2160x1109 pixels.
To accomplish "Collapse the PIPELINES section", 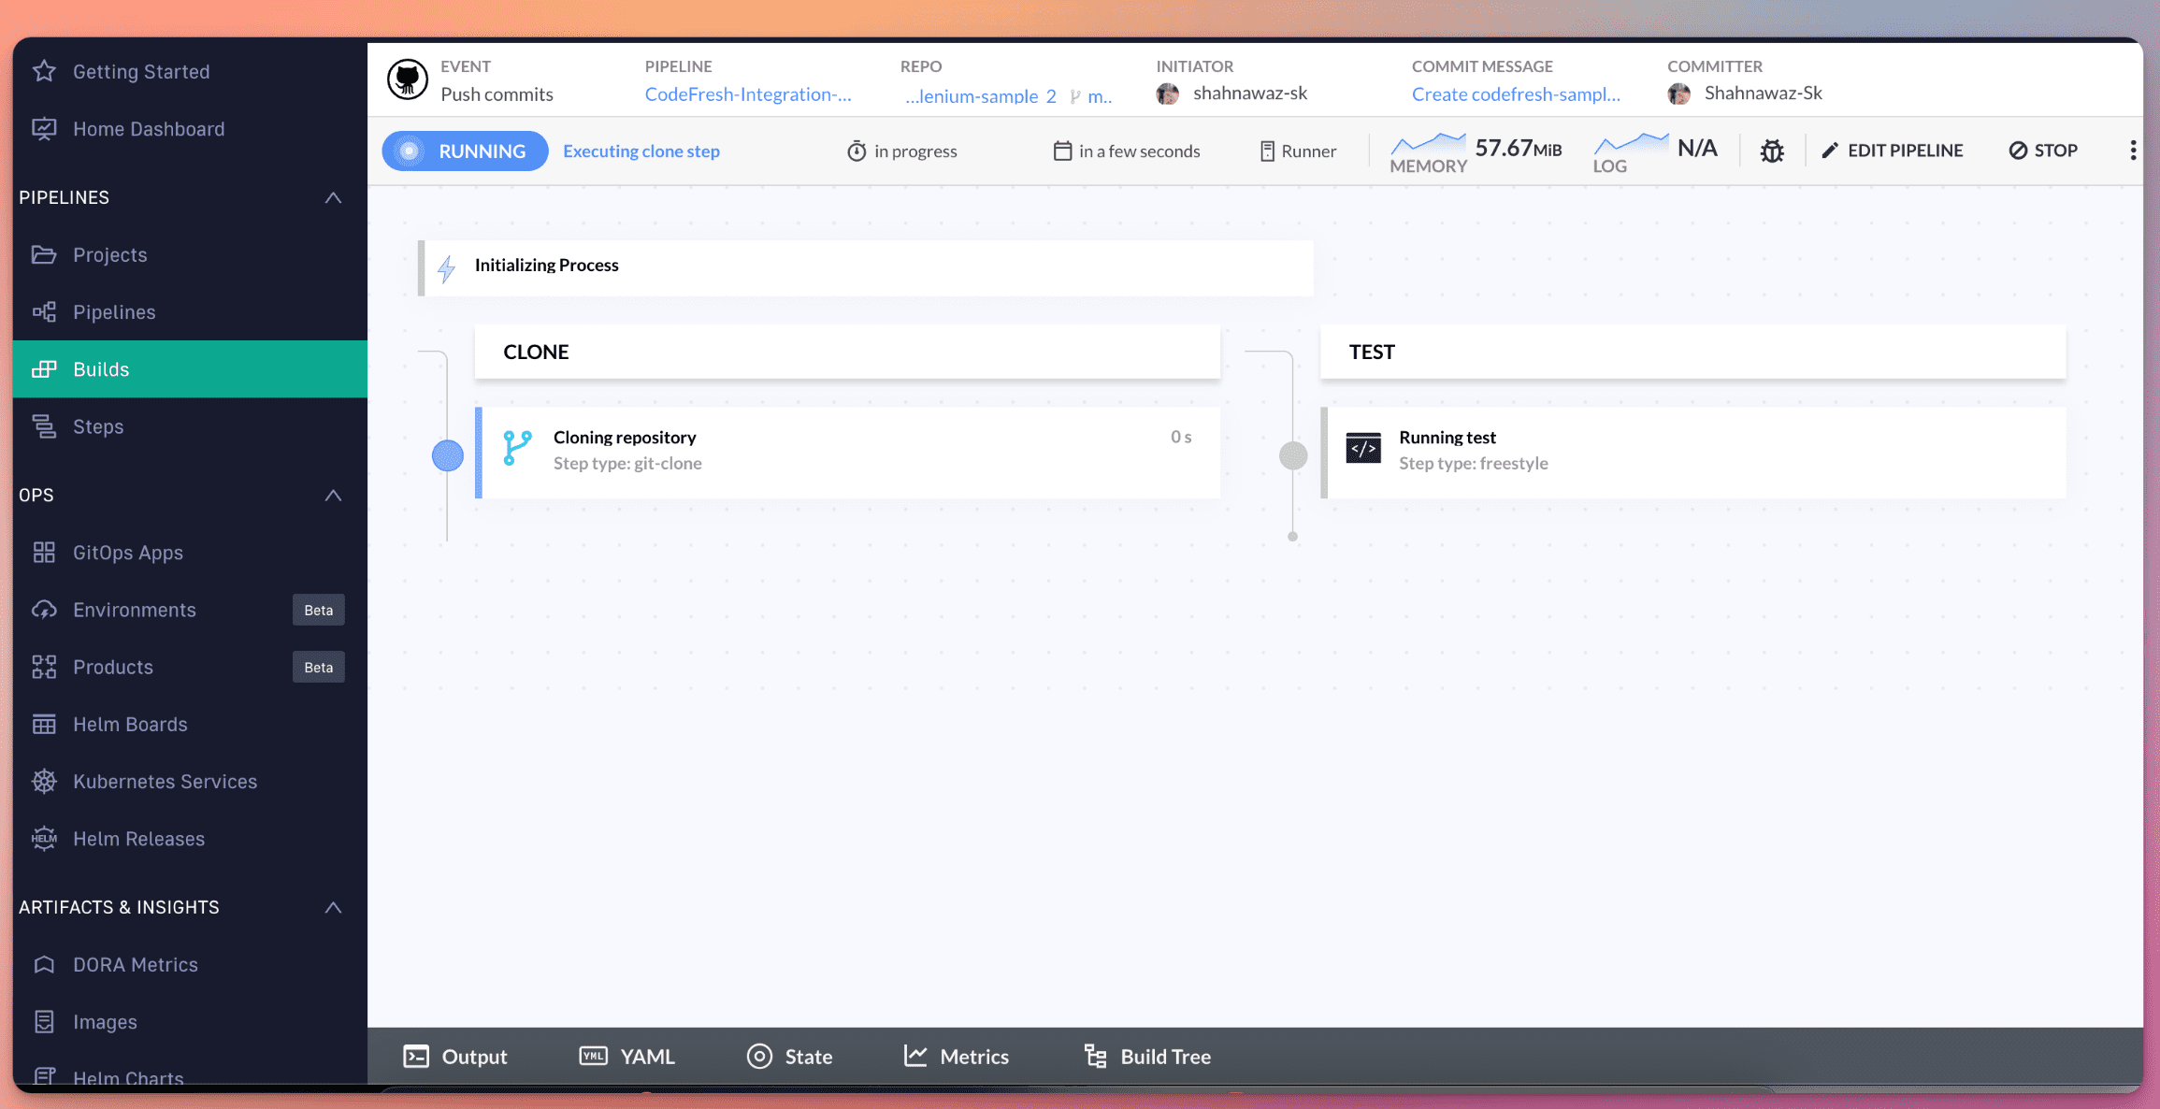I will pyautogui.click(x=334, y=197).
